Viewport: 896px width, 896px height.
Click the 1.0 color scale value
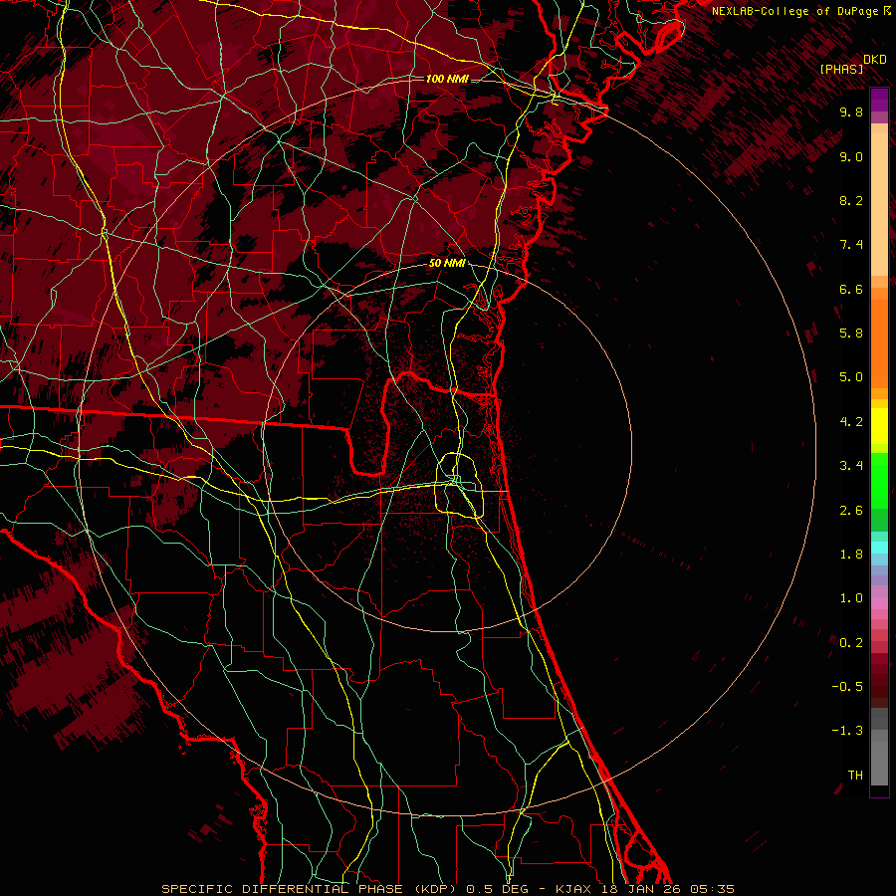click(x=851, y=598)
